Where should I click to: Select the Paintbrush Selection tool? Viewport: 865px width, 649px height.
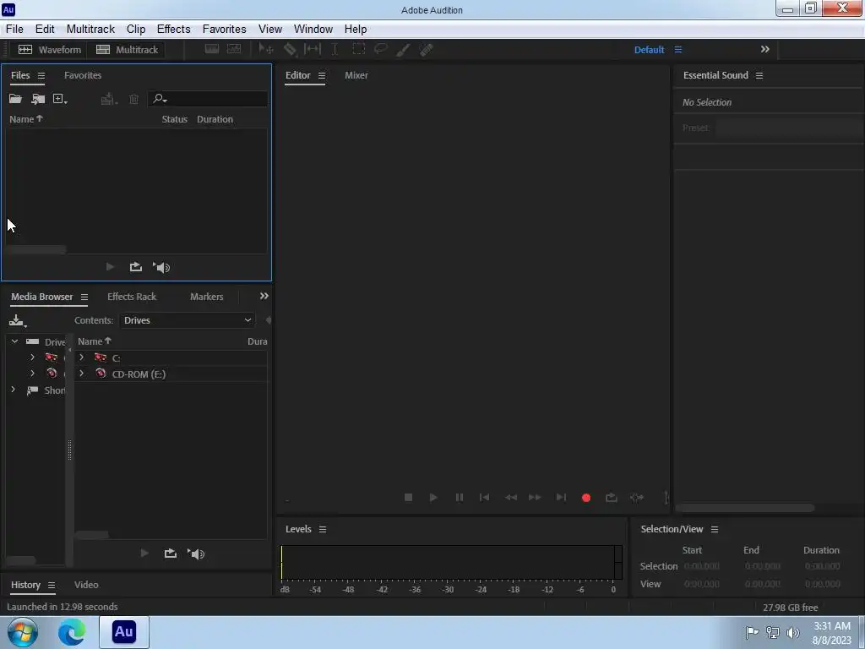(403, 50)
